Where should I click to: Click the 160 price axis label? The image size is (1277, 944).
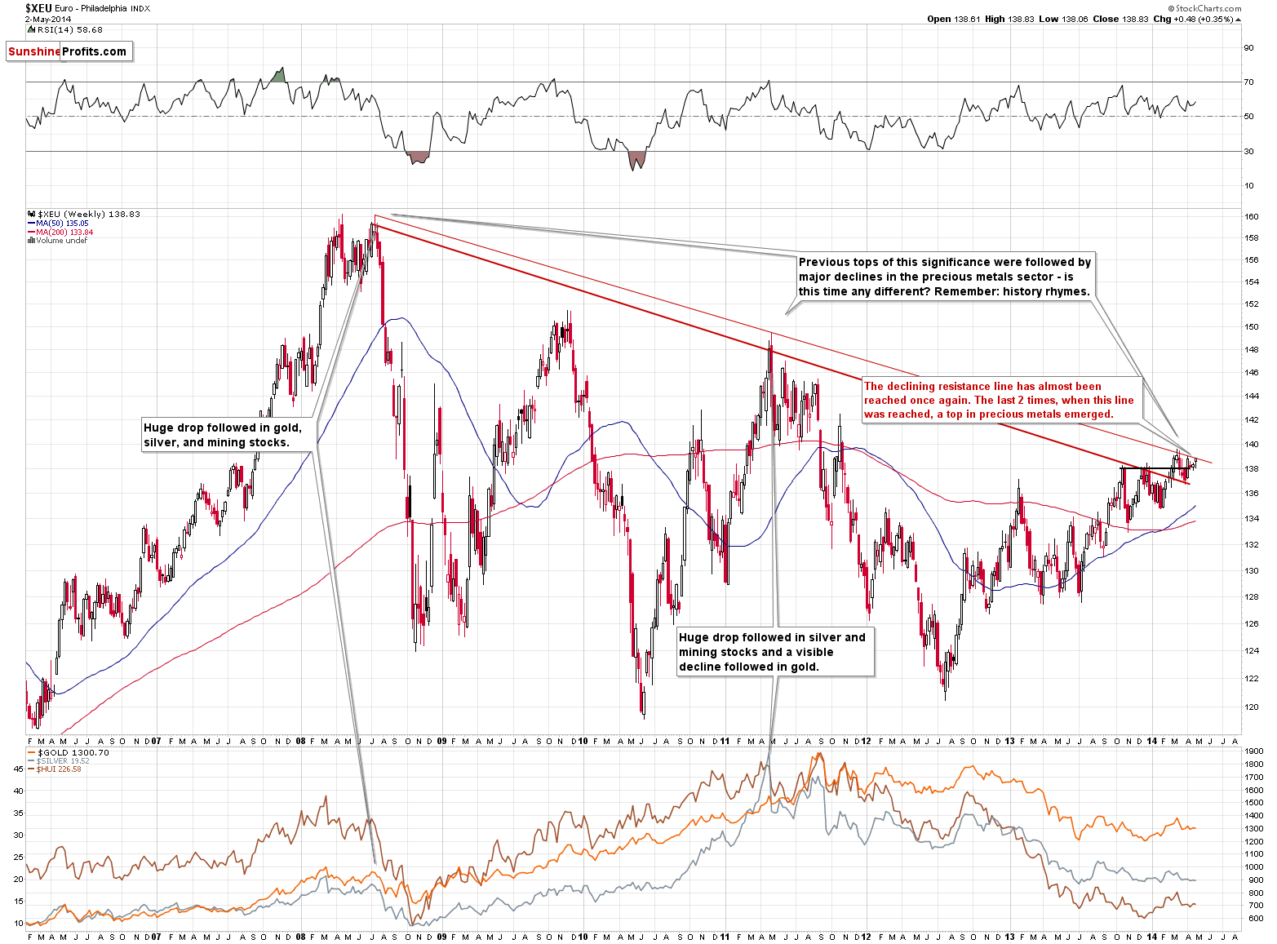pos(1251,217)
